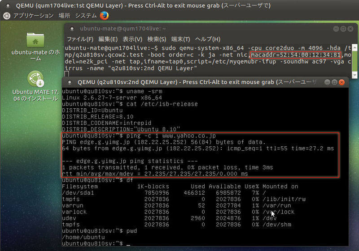
Task: Open 端末(T) menu in terminal window
Action: click(181, 39)
